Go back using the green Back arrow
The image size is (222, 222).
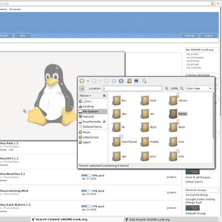tap(82, 81)
